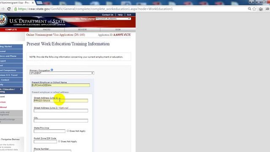
Task: Open Travel Companions sidebar section
Action: click(11, 71)
